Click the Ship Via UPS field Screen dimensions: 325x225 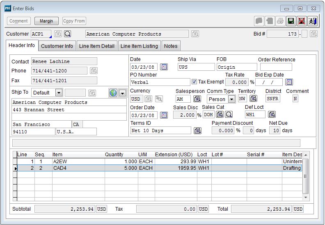pyautogui.click(x=196, y=67)
